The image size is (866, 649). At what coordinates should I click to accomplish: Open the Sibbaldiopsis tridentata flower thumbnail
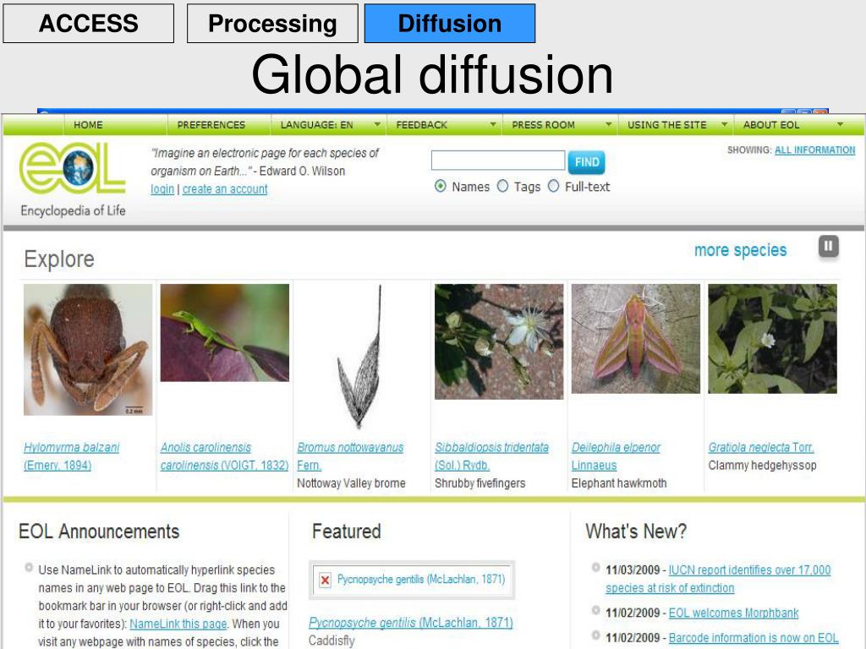click(499, 341)
